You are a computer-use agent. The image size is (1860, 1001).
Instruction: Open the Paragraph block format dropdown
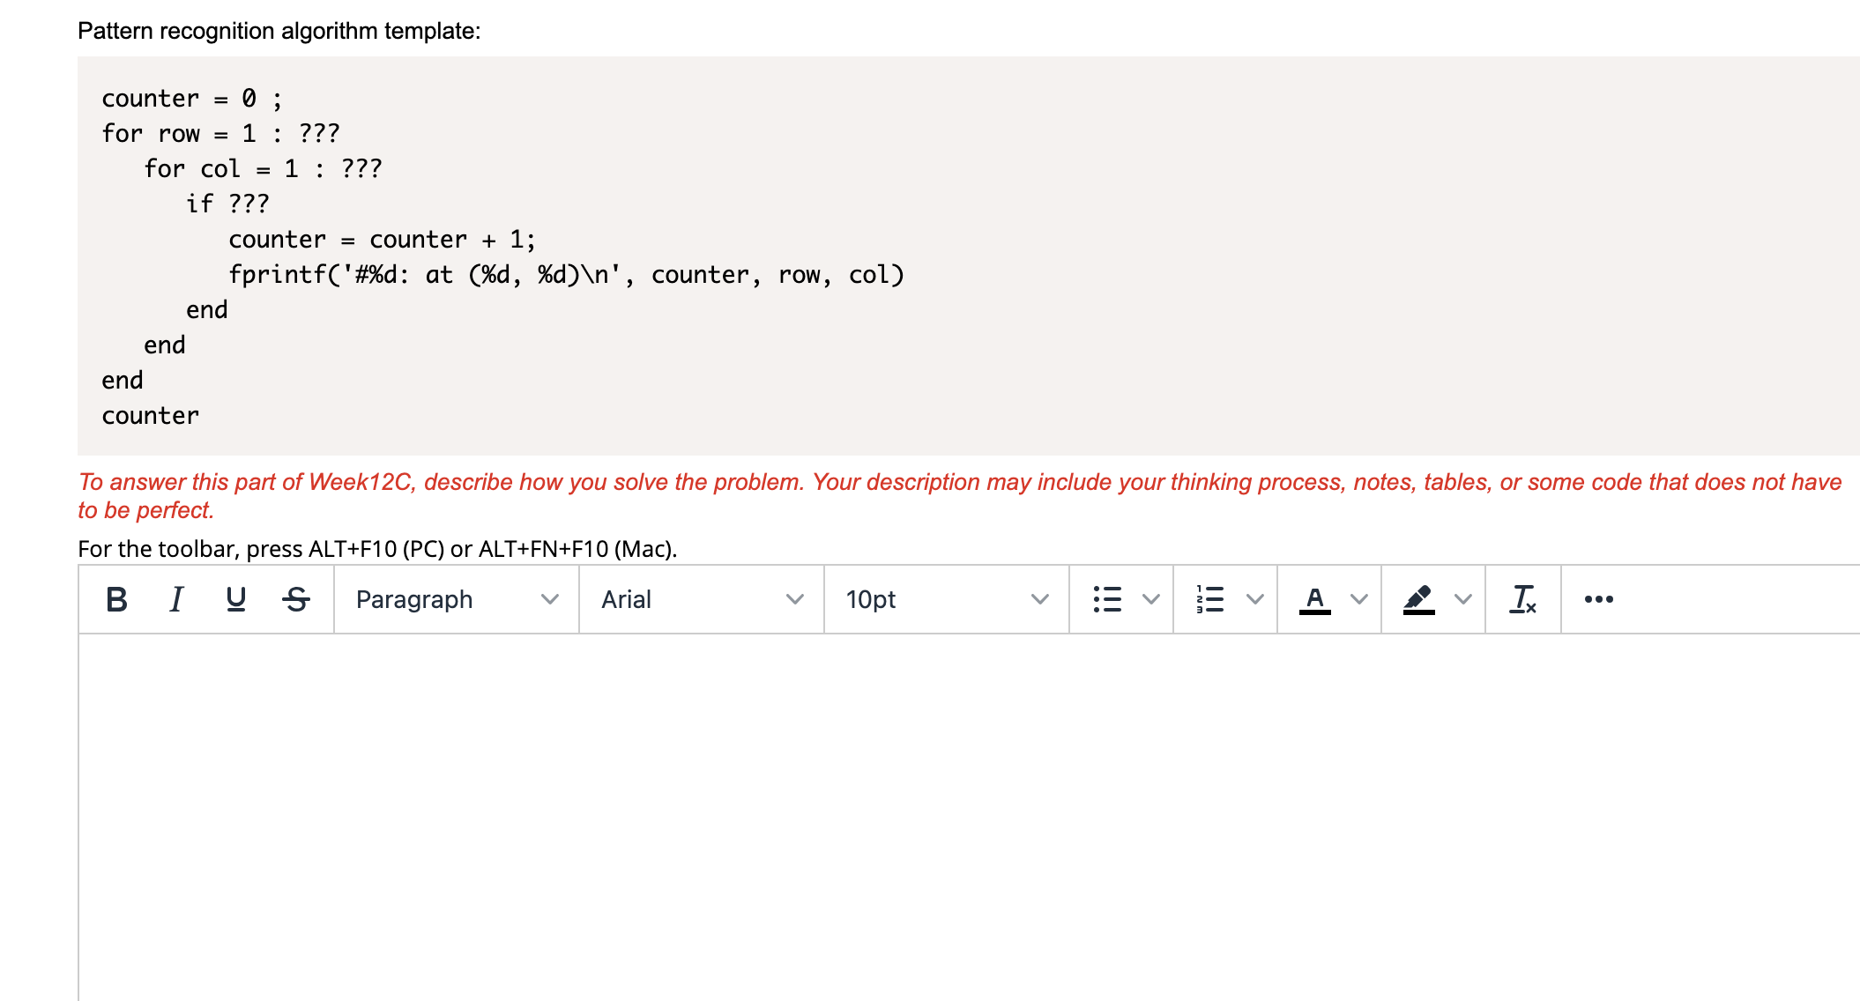[457, 599]
